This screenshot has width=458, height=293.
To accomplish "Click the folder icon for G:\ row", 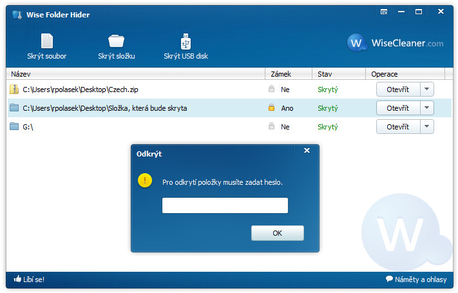I will (14, 126).
